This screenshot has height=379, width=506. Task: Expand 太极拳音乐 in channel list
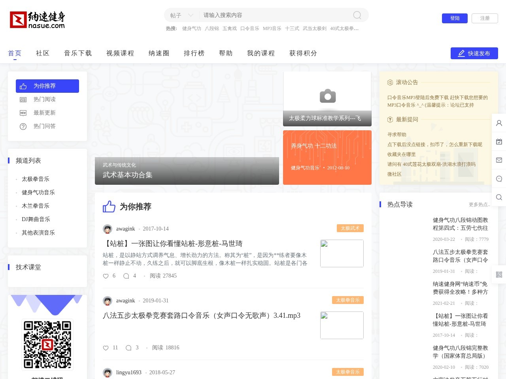coord(35,179)
